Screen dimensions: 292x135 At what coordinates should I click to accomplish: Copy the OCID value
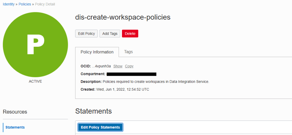[129, 66]
